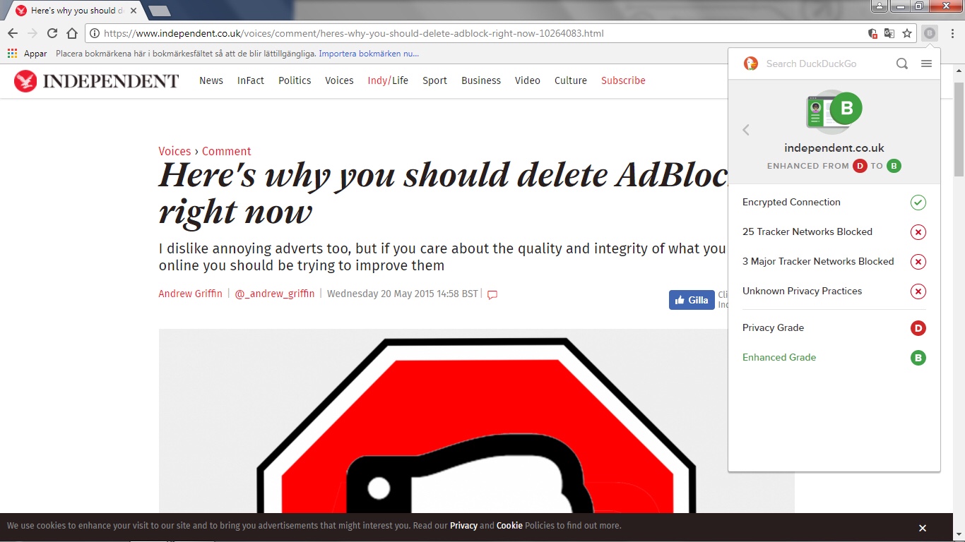This screenshot has height=542, width=965.
Task: Click the Facebook Gilla like button
Action: [691, 300]
